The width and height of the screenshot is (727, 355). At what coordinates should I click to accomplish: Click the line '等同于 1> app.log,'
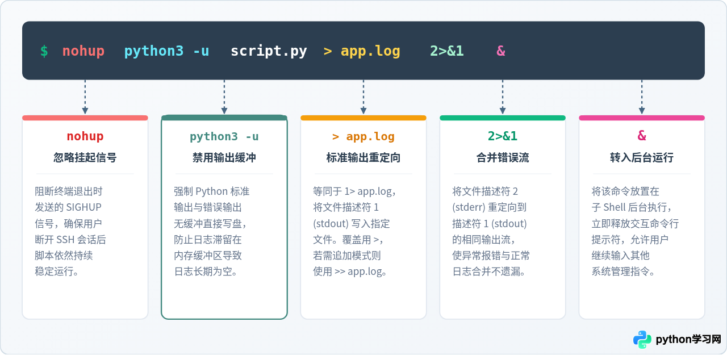click(x=354, y=191)
